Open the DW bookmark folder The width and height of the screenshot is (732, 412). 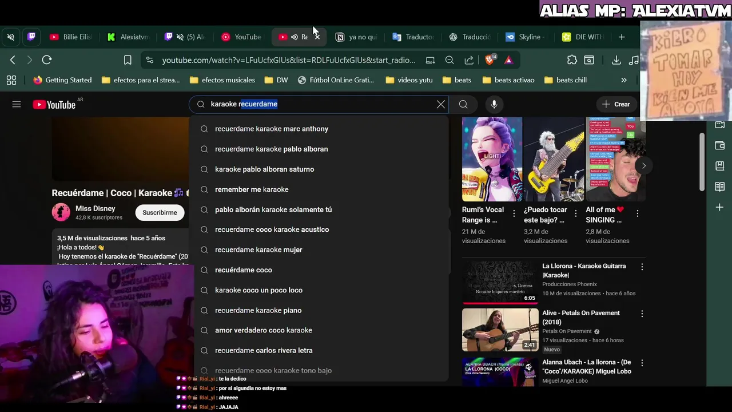click(276, 80)
